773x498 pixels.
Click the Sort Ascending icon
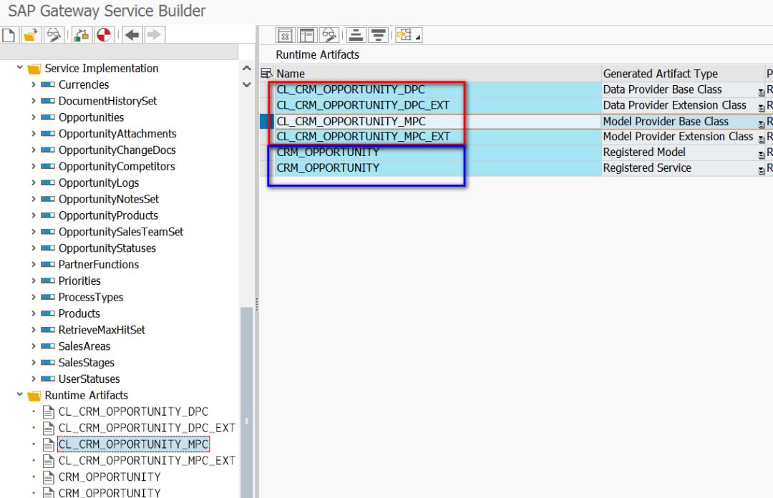356,36
